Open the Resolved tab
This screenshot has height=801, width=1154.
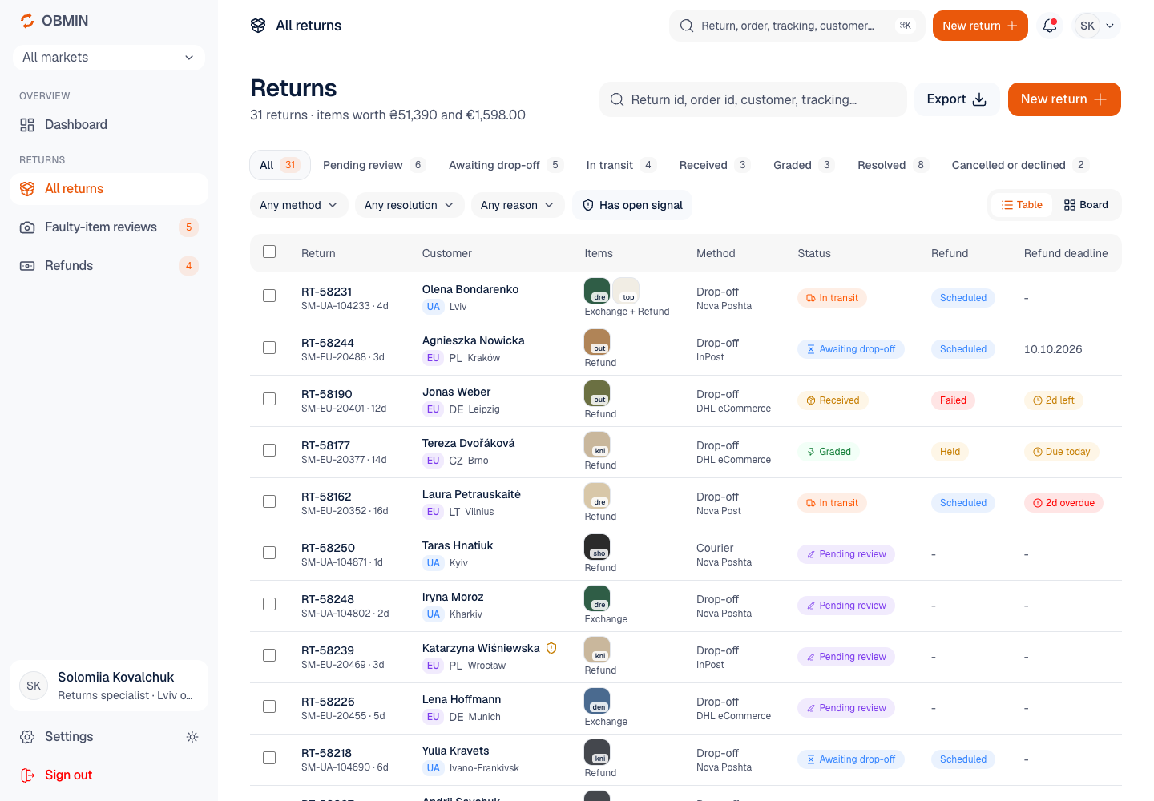click(894, 165)
